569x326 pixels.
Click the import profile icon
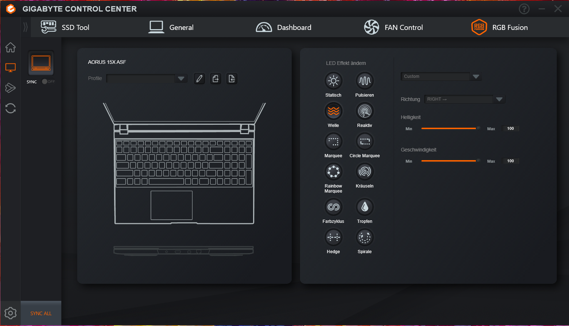[232, 79]
